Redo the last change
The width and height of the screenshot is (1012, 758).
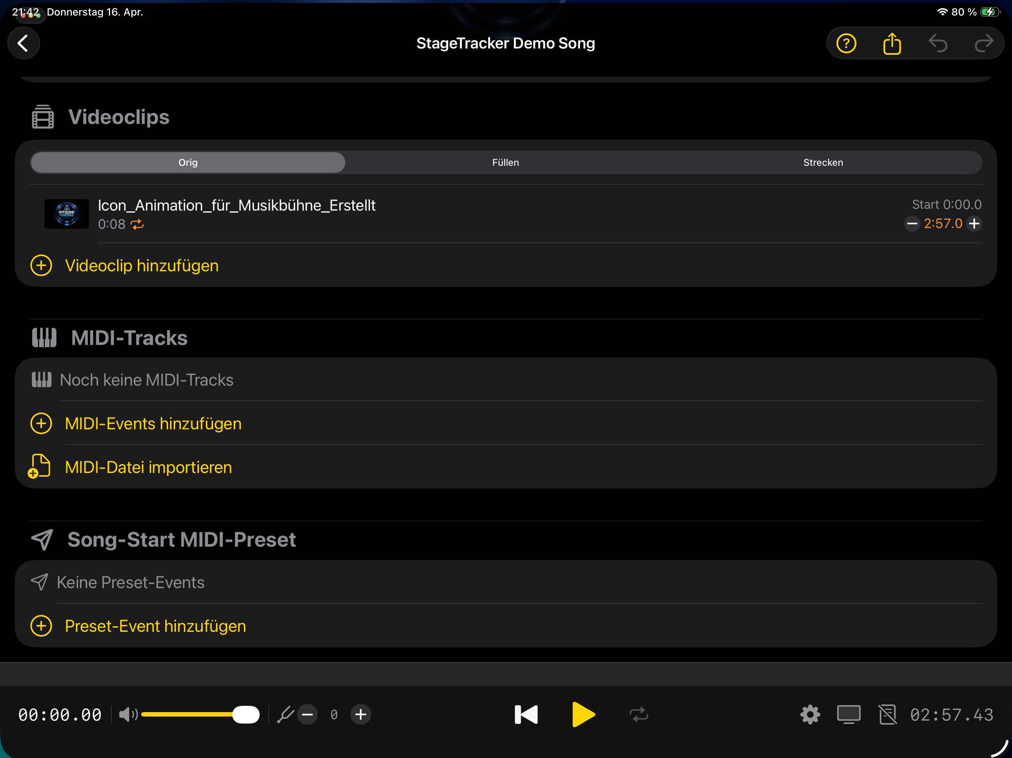click(x=983, y=43)
